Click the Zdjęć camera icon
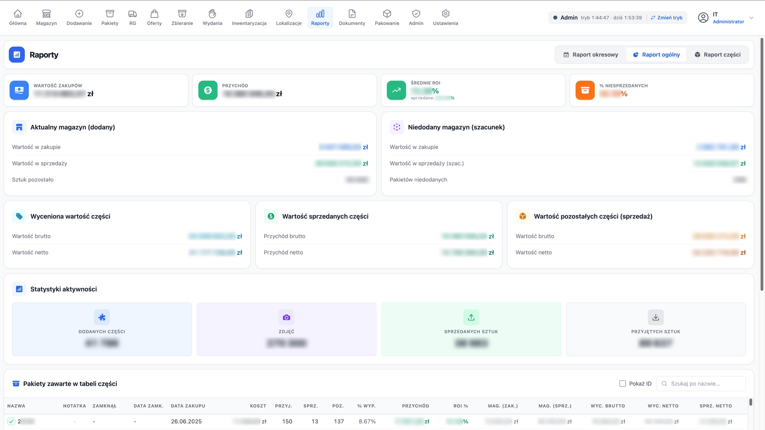This screenshot has width=765, height=430. [286, 317]
